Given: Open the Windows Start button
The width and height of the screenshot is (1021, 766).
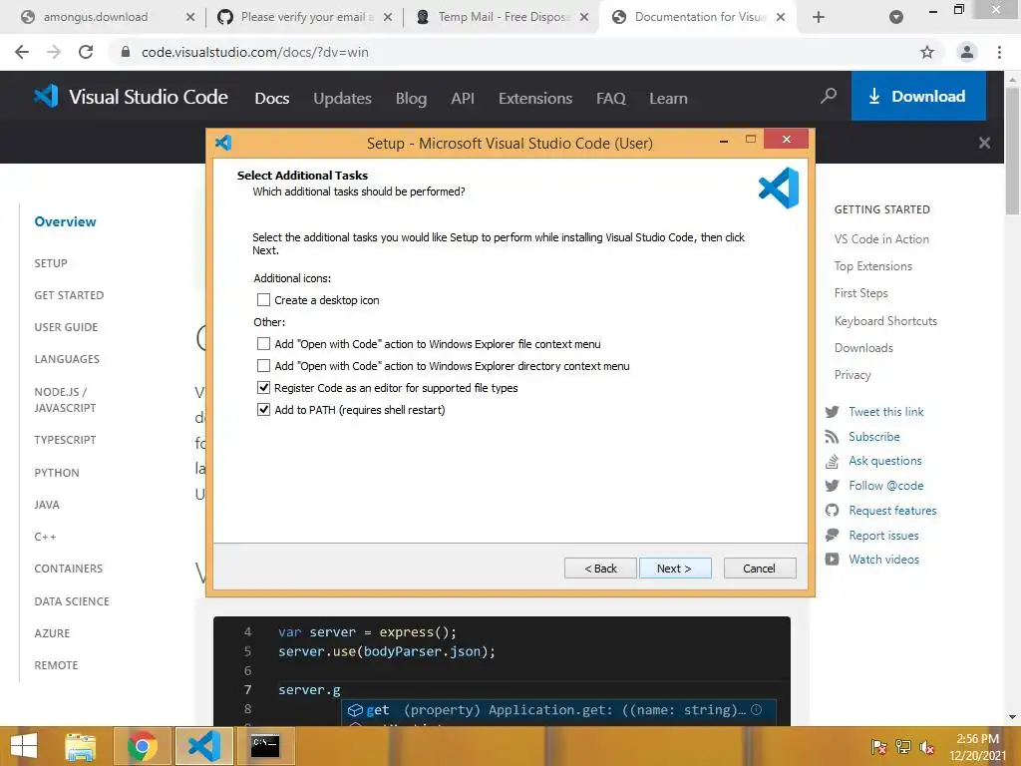Looking at the screenshot, I should point(24,746).
